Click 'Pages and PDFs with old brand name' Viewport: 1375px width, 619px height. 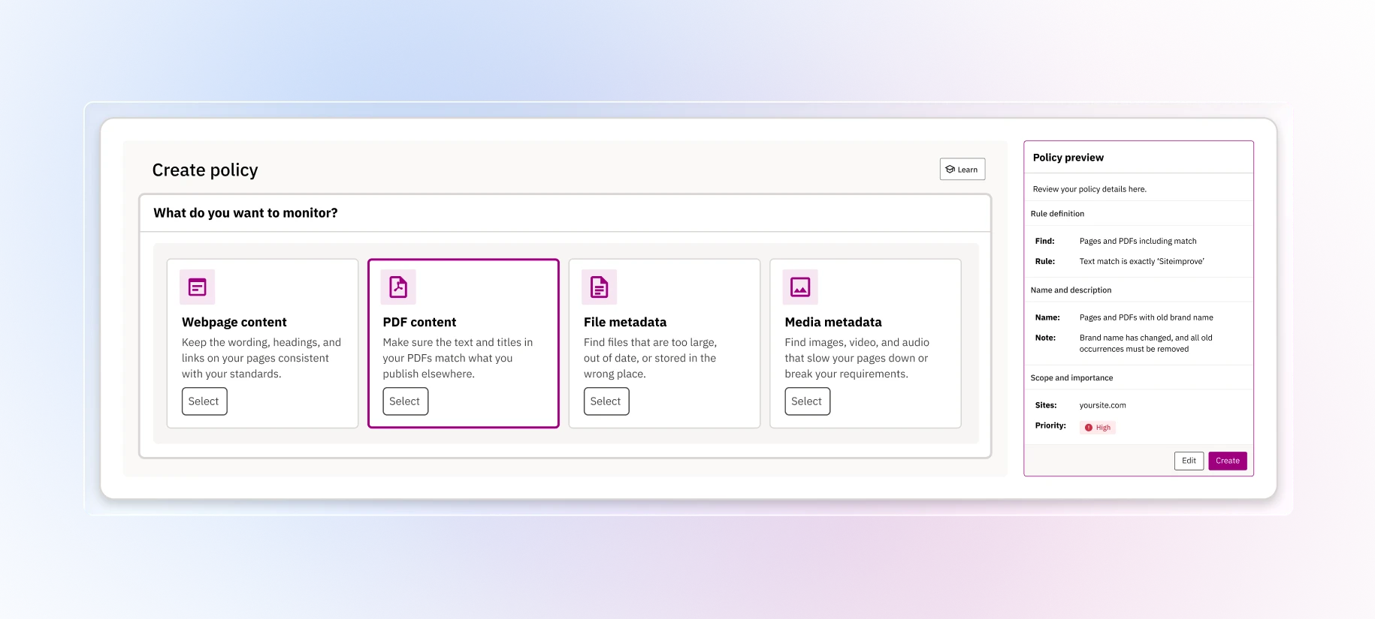tap(1146, 317)
